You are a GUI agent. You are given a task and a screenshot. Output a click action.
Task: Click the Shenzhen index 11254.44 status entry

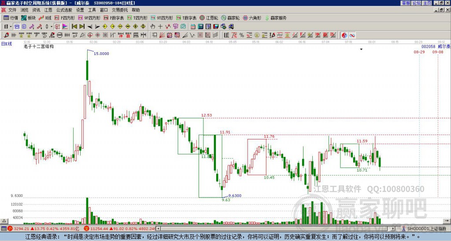click(x=120, y=229)
